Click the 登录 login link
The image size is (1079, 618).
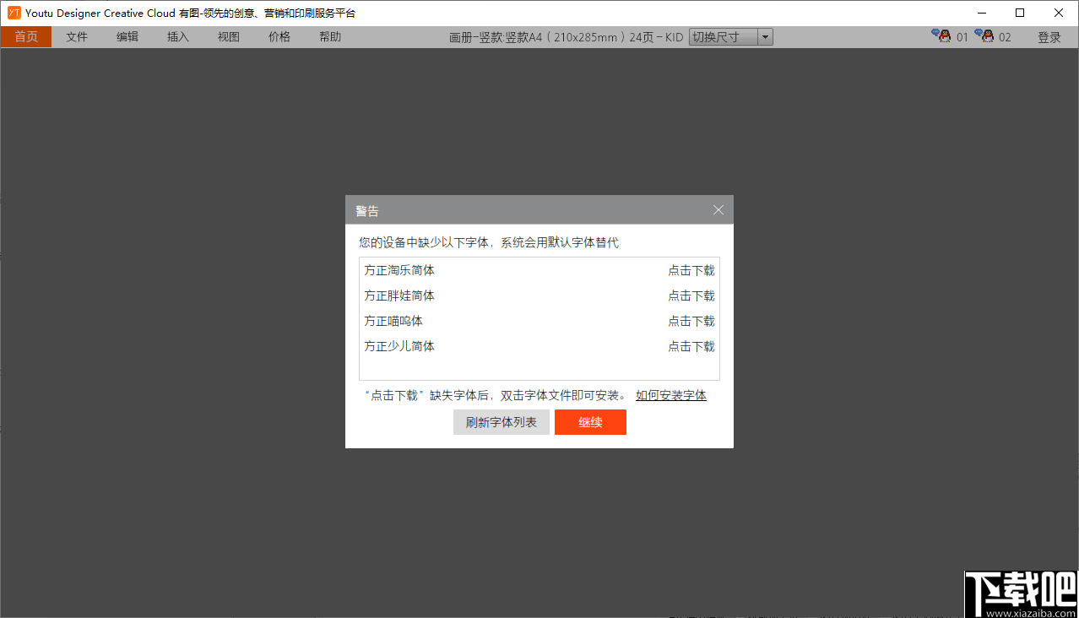1049,36
